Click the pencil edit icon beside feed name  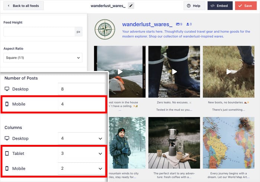click(x=131, y=6)
